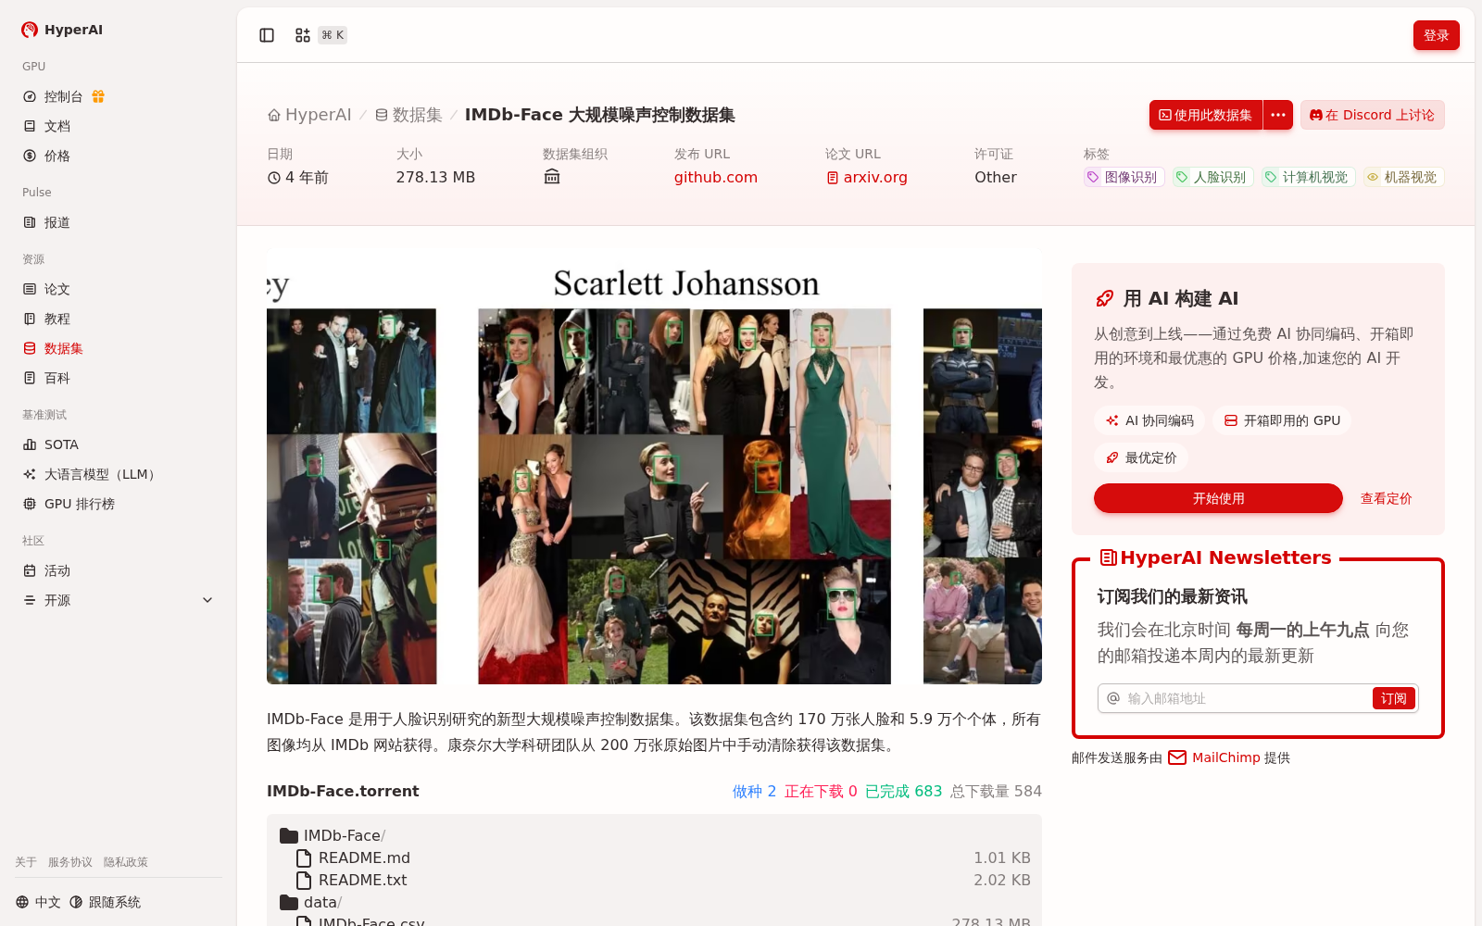Open 报道 in the sidebar

tap(119, 222)
